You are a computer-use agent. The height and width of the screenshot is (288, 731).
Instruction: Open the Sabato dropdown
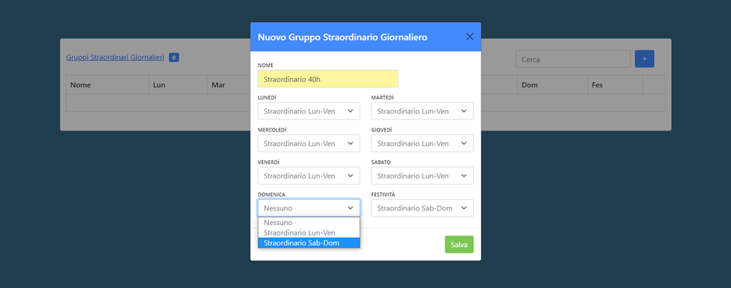point(423,176)
